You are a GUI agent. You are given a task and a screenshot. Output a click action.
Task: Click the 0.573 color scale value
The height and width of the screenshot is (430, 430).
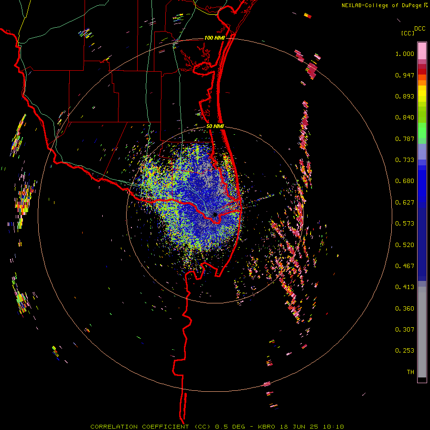tap(405, 224)
